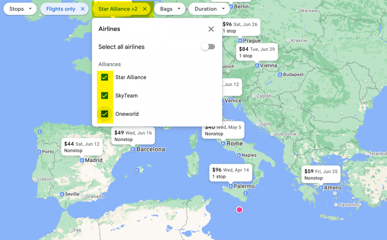Click the Athens airport marker icon

point(320,188)
